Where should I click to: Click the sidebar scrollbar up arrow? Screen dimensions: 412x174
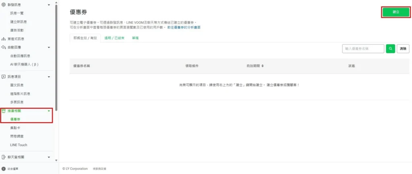click(x=56, y=2)
